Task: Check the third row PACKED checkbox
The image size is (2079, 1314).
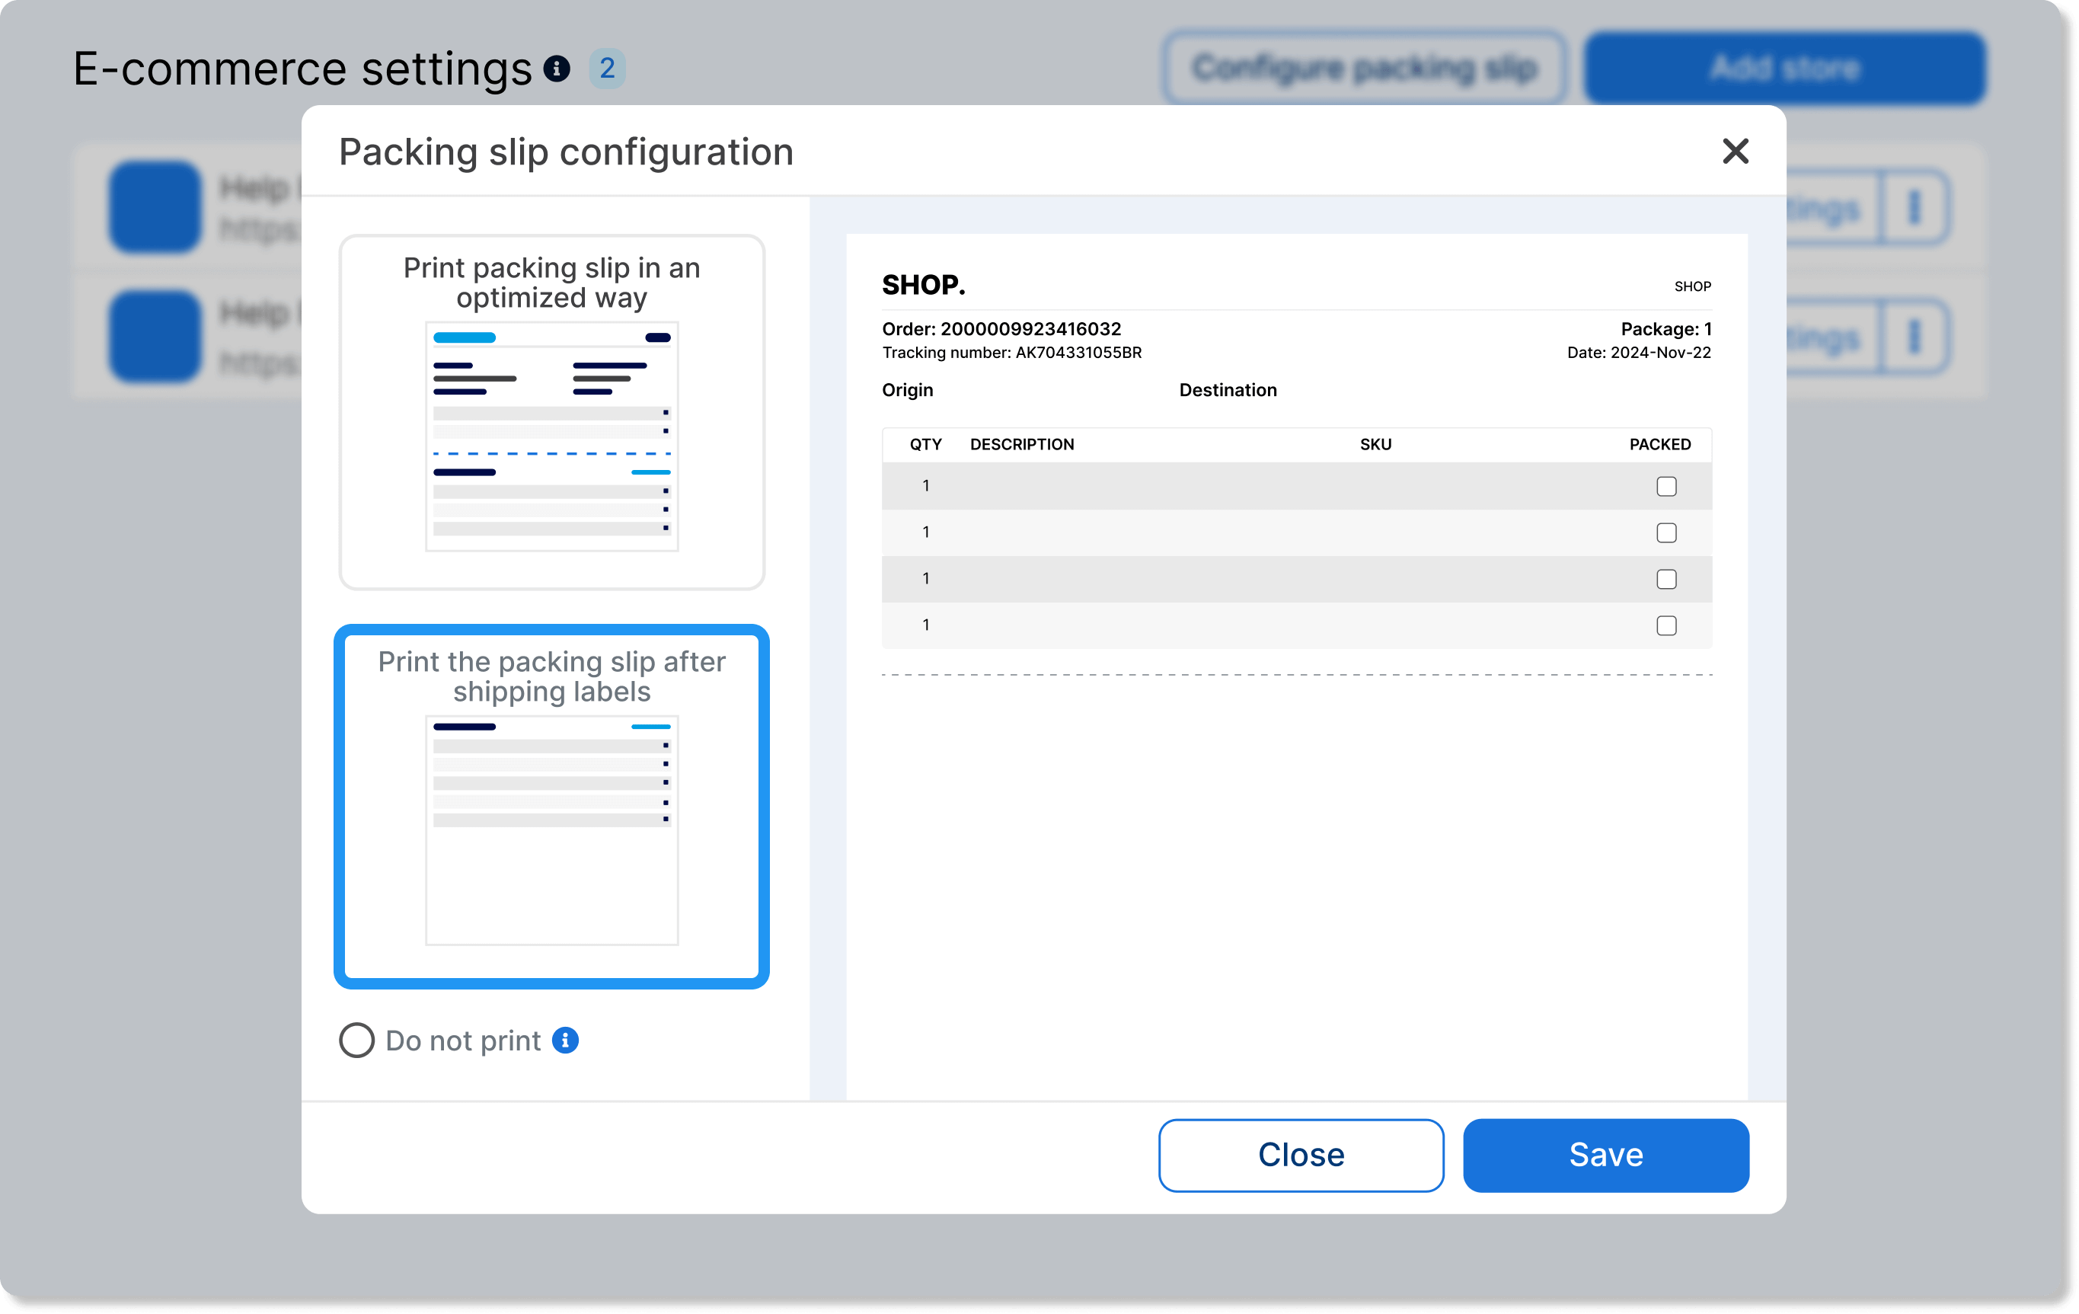Action: 1666,579
